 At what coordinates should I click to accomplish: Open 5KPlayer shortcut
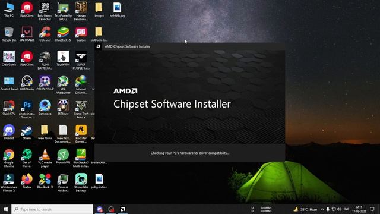(x=63, y=108)
